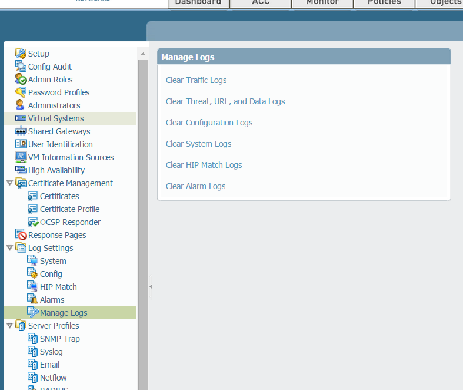Select Manage Logs label in tree
463x390 pixels.
[64, 313]
